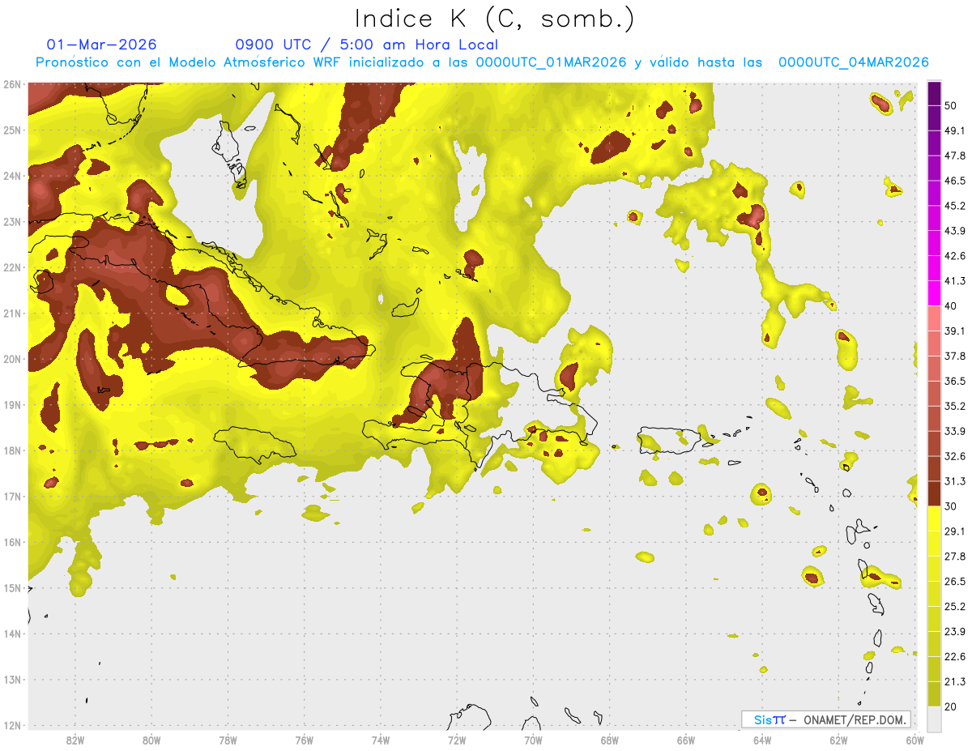Click the '19N' latitude label
This screenshot has height=751, width=972.
click(x=11, y=404)
